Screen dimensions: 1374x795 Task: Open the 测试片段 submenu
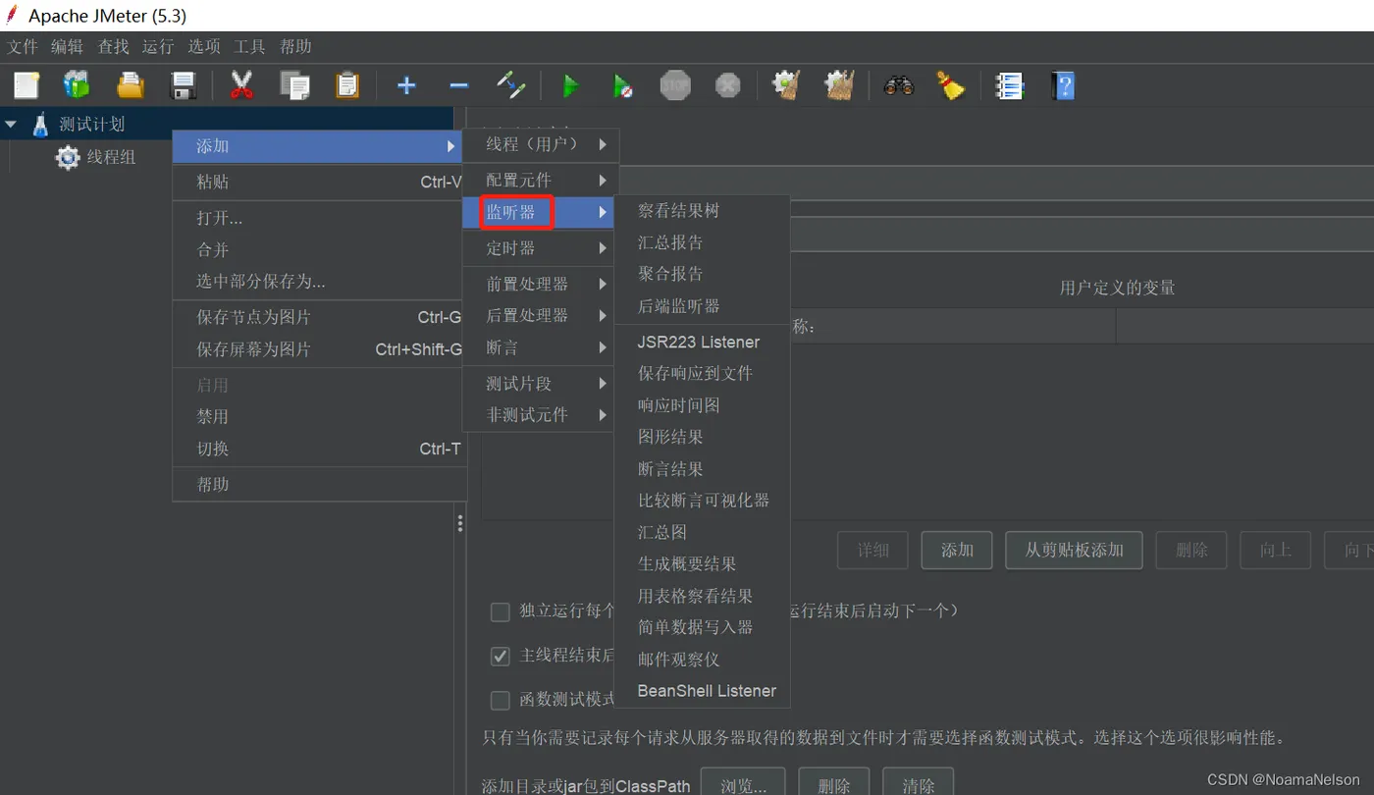541,384
